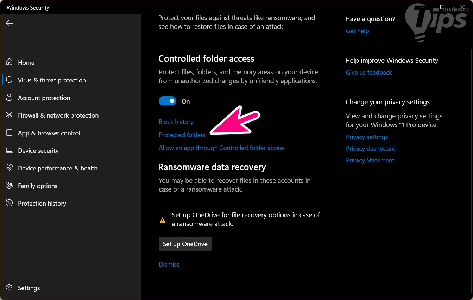Click Allow an app through Controlled folder access
Viewport: 473px width, 300px height.
tap(221, 148)
